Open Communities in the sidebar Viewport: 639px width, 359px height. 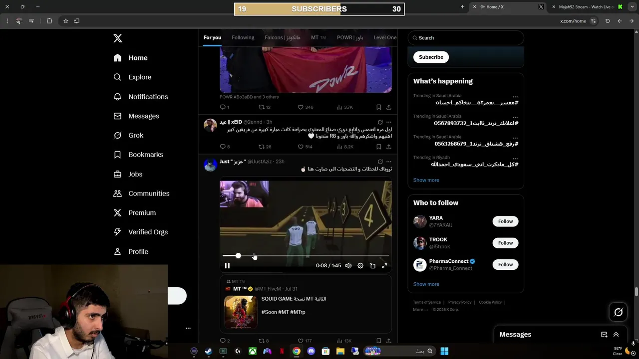(x=141, y=193)
